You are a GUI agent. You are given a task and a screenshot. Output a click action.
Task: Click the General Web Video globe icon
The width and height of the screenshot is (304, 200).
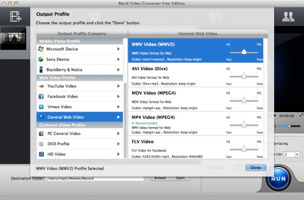pyautogui.click(x=41, y=117)
